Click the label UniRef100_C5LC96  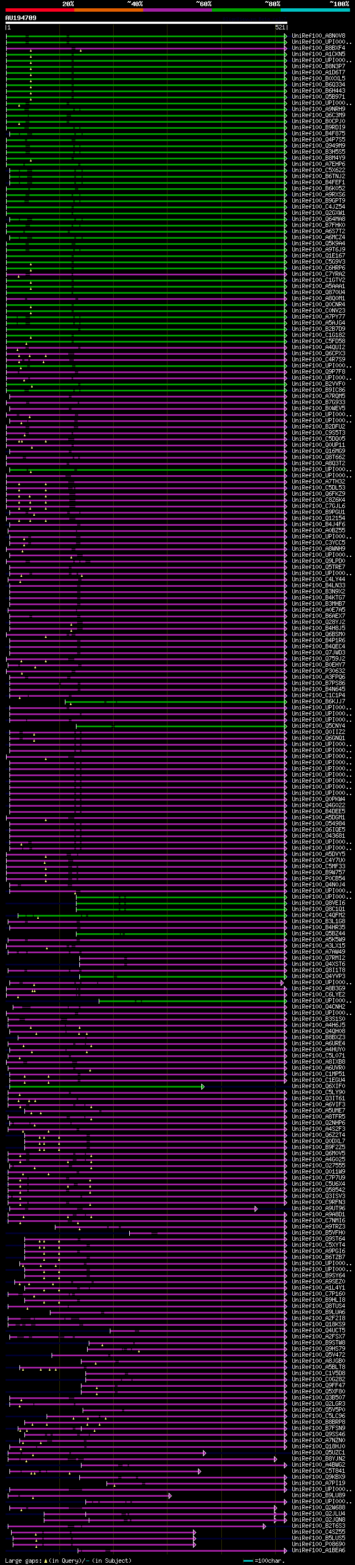click(318, 1416)
